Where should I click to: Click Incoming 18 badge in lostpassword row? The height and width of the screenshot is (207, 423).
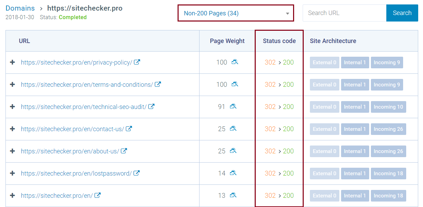(388, 174)
